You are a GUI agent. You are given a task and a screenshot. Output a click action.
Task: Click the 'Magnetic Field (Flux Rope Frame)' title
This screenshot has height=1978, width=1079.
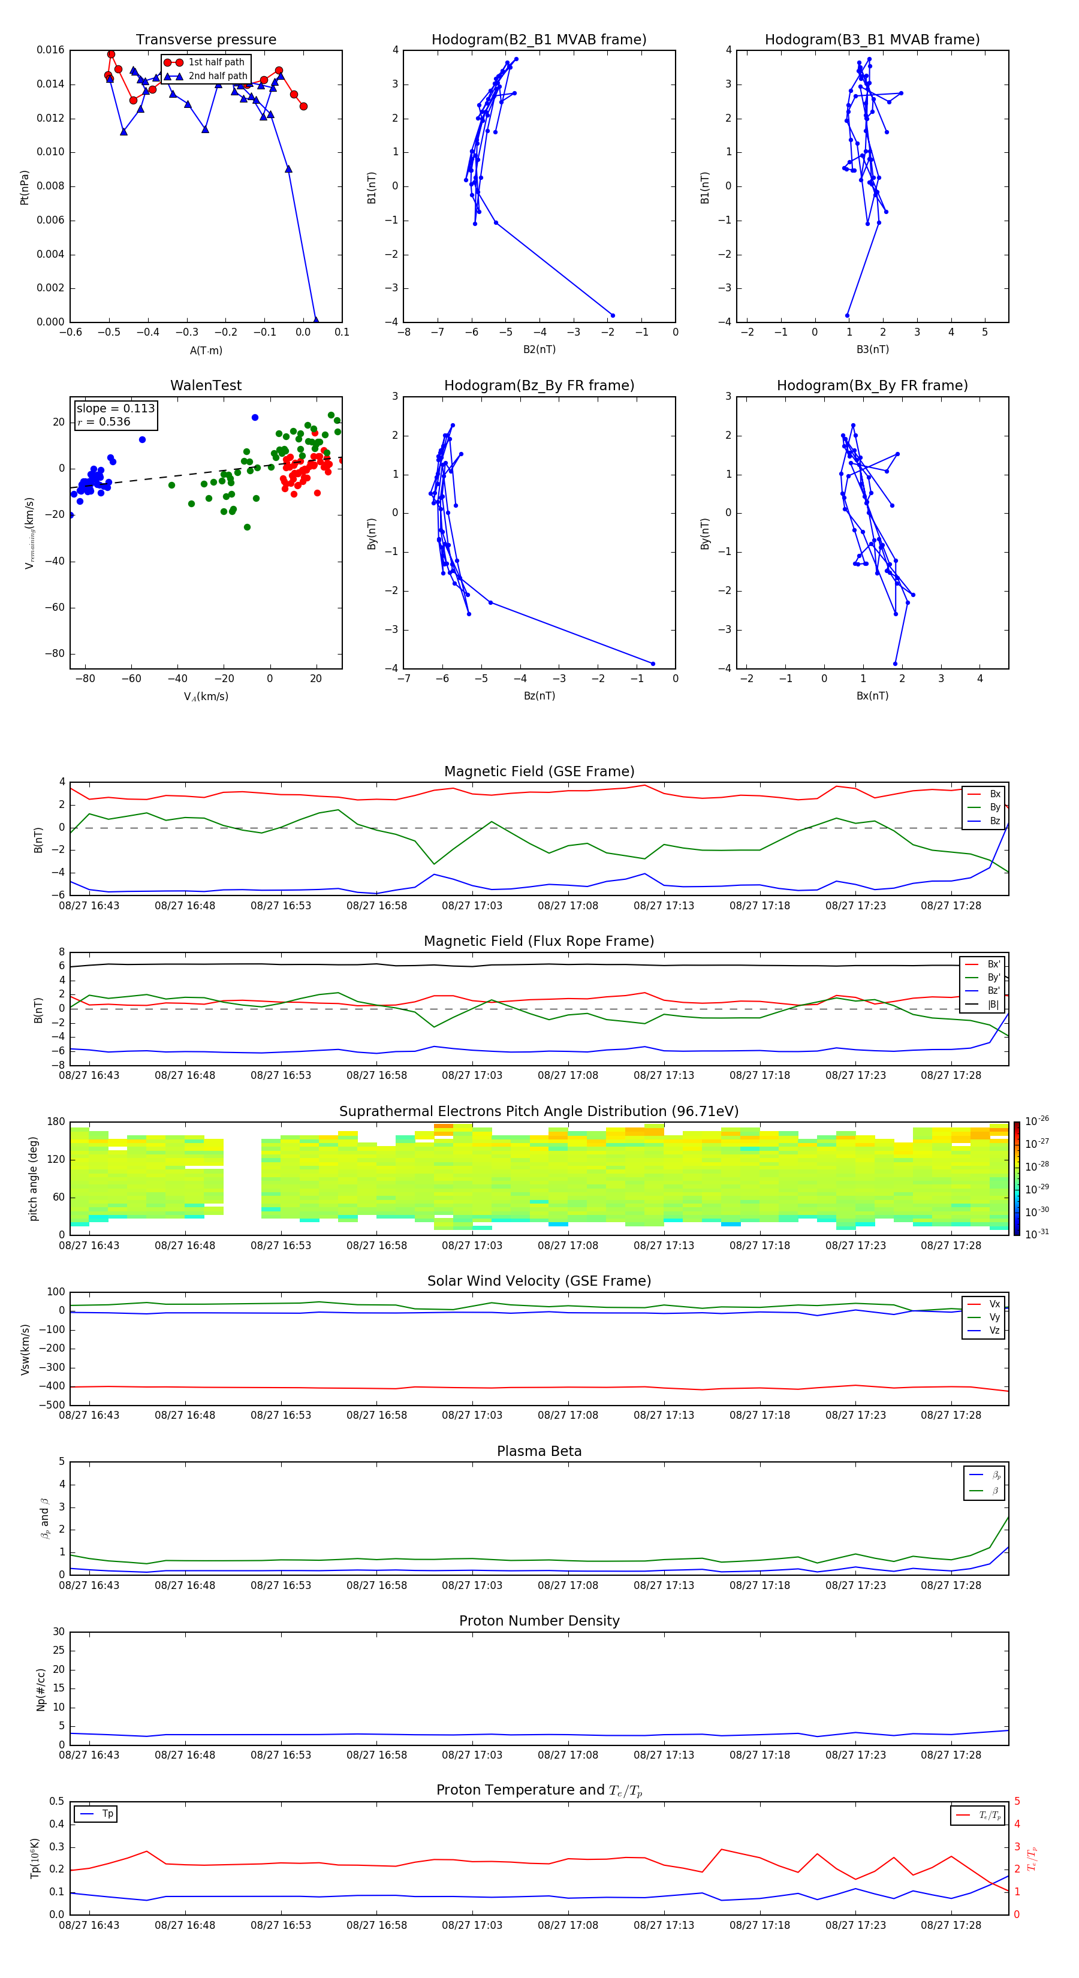(539, 942)
